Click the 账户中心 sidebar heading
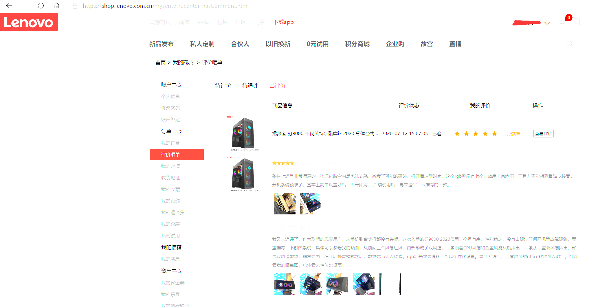Screen dimensions: 600x307 pos(171,85)
